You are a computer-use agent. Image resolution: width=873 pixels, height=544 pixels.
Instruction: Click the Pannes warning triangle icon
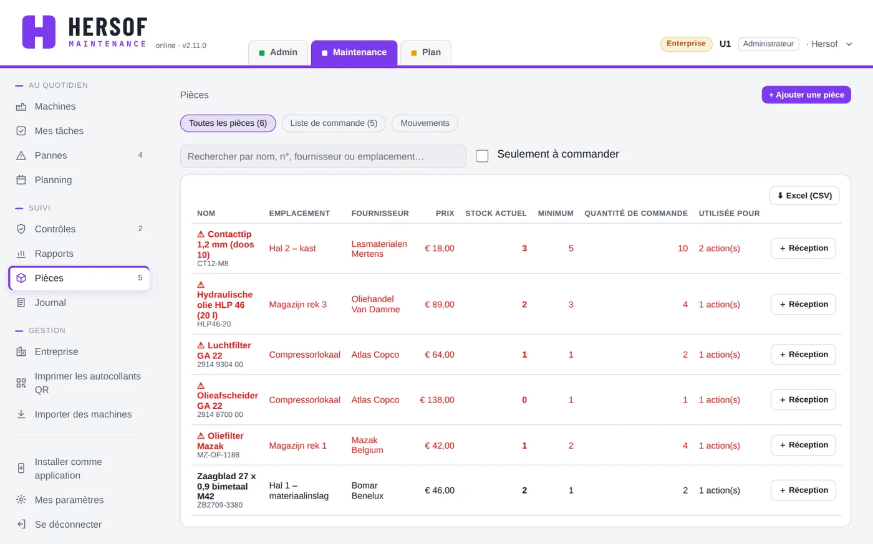21,156
